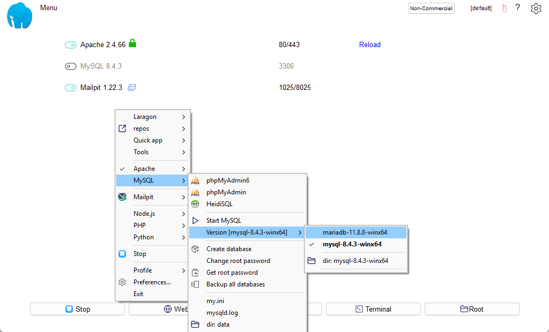Click the Mailpit envelope icon in context menu
This screenshot has width=549, height=332.
(x=122, y=197)
